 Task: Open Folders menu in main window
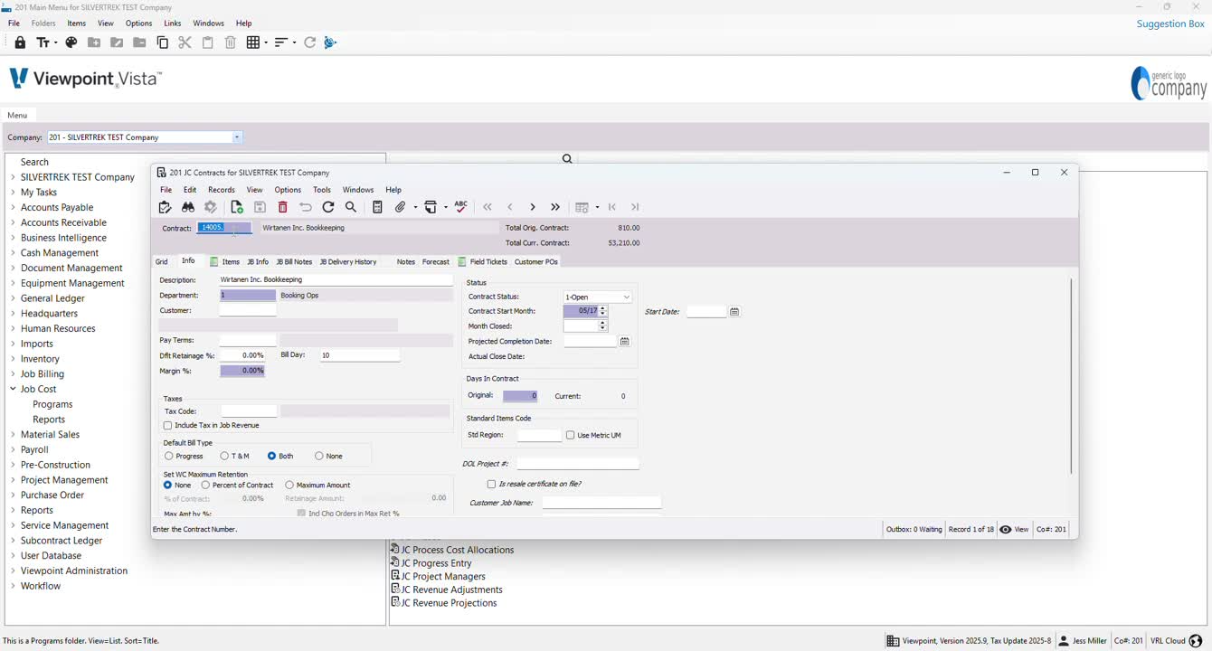point(43,24)
